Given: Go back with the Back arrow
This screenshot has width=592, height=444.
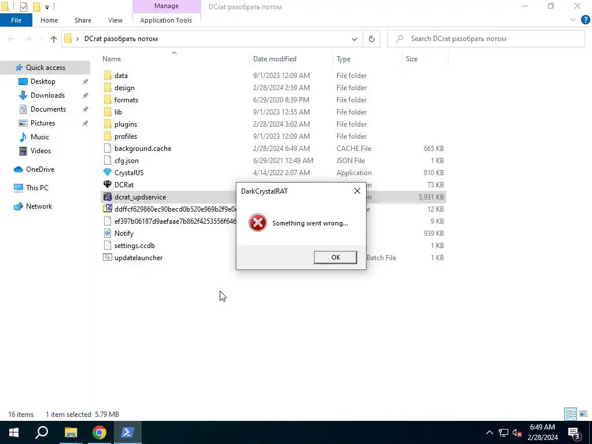Looking at the screenshot, I should [x=11, y=39].
